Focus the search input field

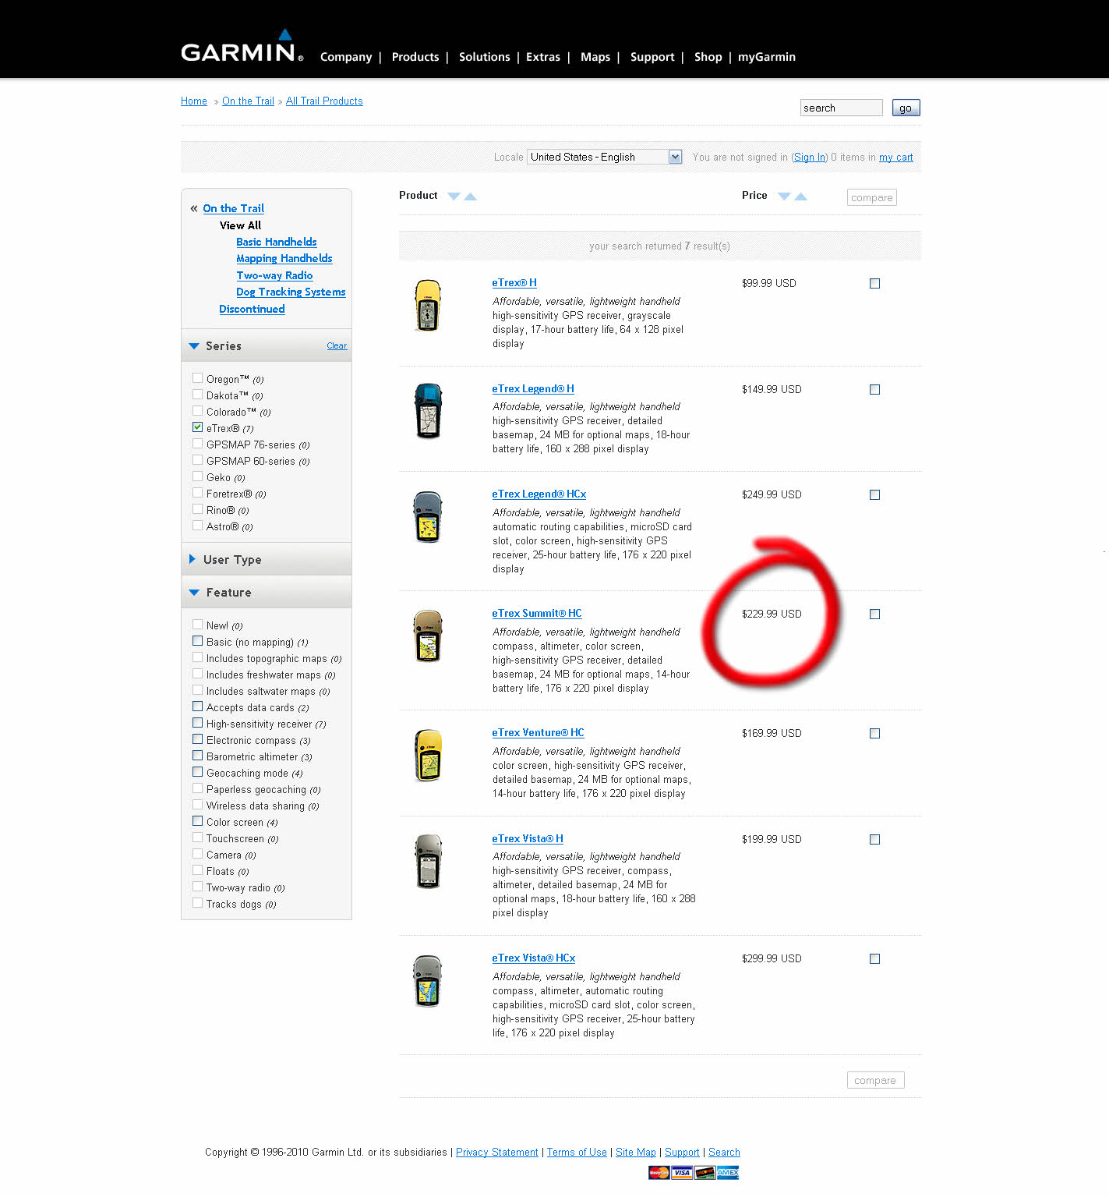coord(841,108)
